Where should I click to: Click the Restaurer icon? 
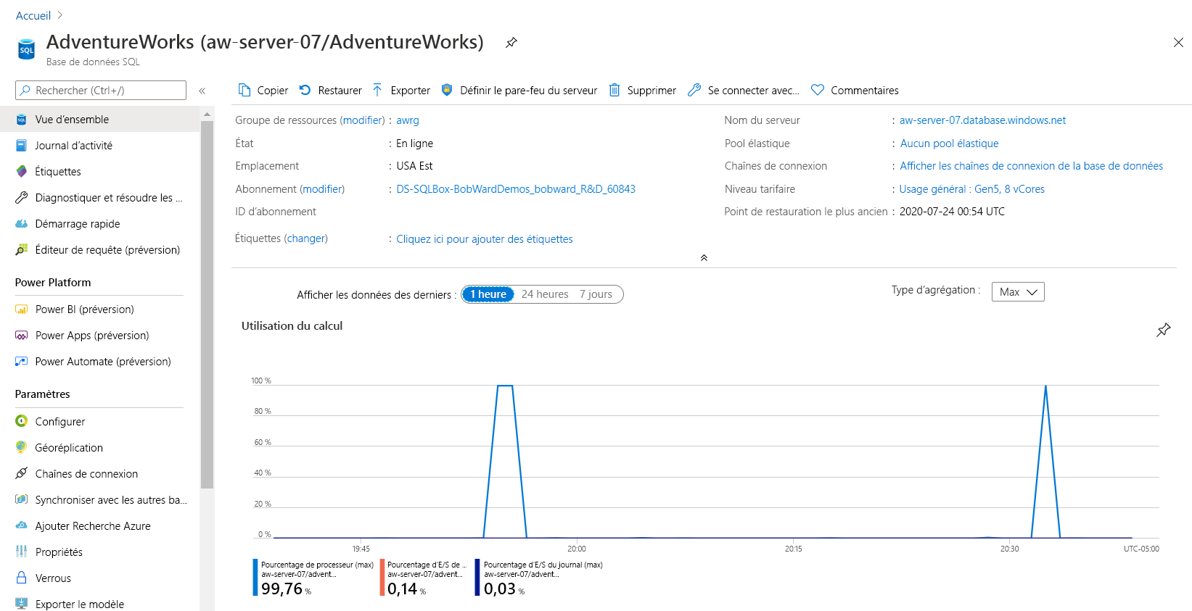point(305,90)
